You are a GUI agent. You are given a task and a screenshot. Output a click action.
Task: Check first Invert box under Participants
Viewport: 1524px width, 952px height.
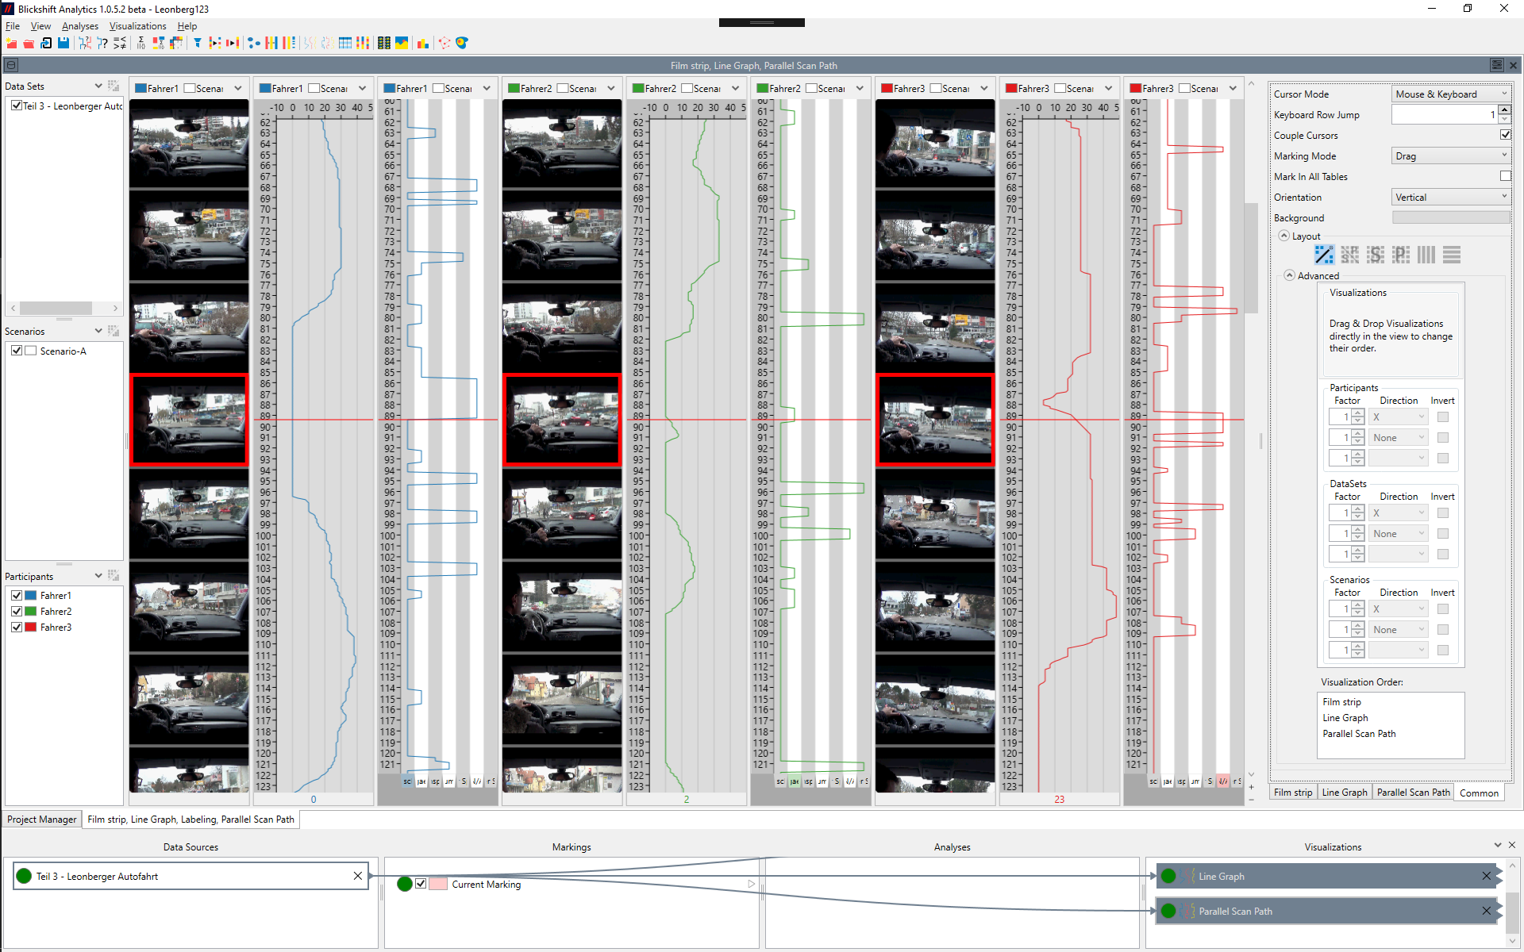pyautogui.click(x=1443, y=416)
